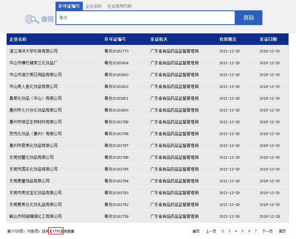This screenshot has width=296, height=239.
Task: Open 东莞爱美仕化妆礼品有限公司 entry
Action: click(35, 205)
